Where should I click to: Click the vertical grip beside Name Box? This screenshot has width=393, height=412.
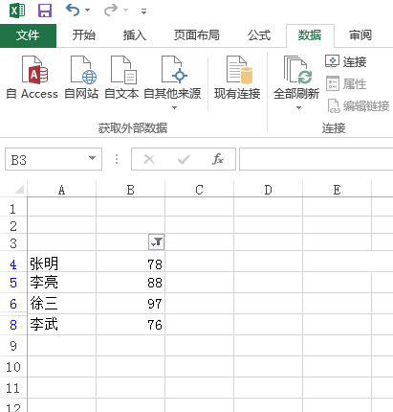click(x=117, y=159)
